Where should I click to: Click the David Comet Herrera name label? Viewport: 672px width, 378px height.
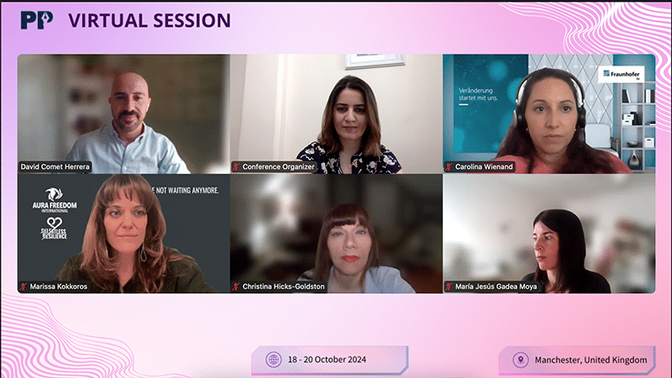coord(55,166)
